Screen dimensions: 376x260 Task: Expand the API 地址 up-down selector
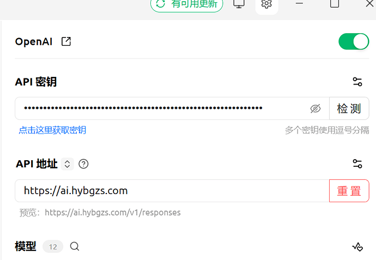coord(67,164)
